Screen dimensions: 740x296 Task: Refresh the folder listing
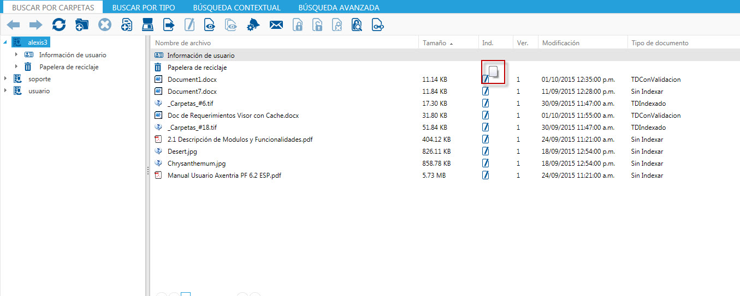[x=59, y=25]
